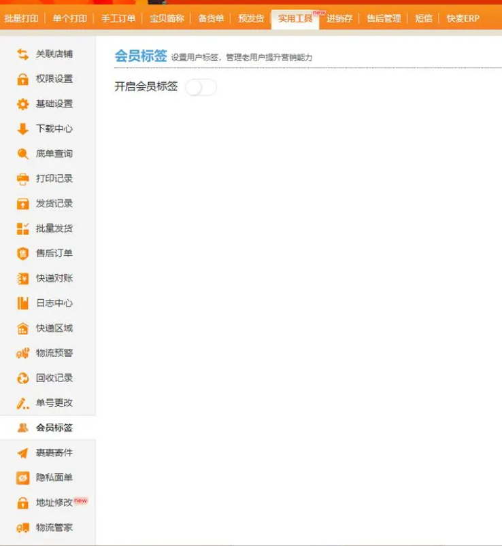
Task: Click the 回收记录 recycle icon
Action: 22,378
